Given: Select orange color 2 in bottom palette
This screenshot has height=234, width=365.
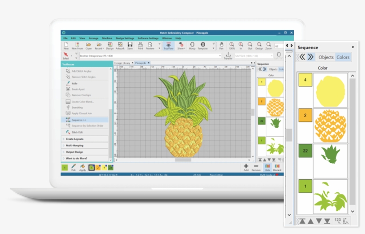Looking at the screenshot, I should point(98,167).
